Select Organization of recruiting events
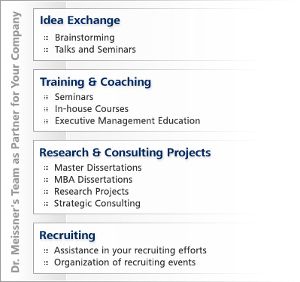The width and height of the screenshot is (300, 282). [x=125, y=262]
